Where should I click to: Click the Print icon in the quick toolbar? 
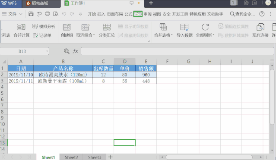tap(48, 14)
